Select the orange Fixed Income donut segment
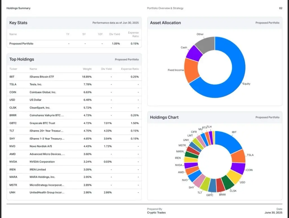 click(191, 70)
